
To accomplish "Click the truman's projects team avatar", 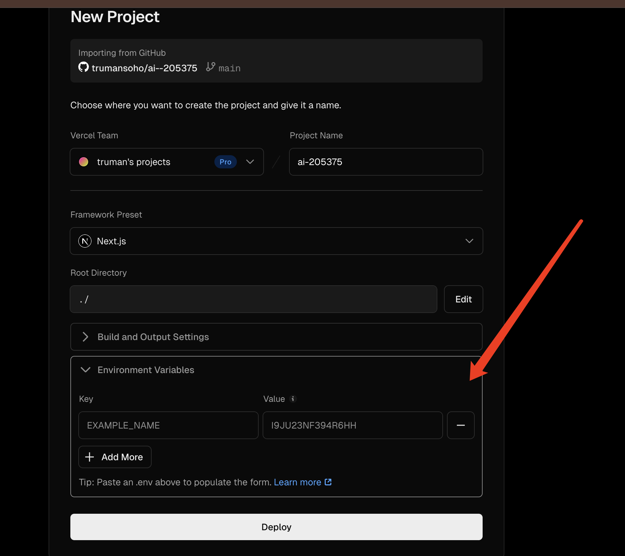I will point(84,162).
